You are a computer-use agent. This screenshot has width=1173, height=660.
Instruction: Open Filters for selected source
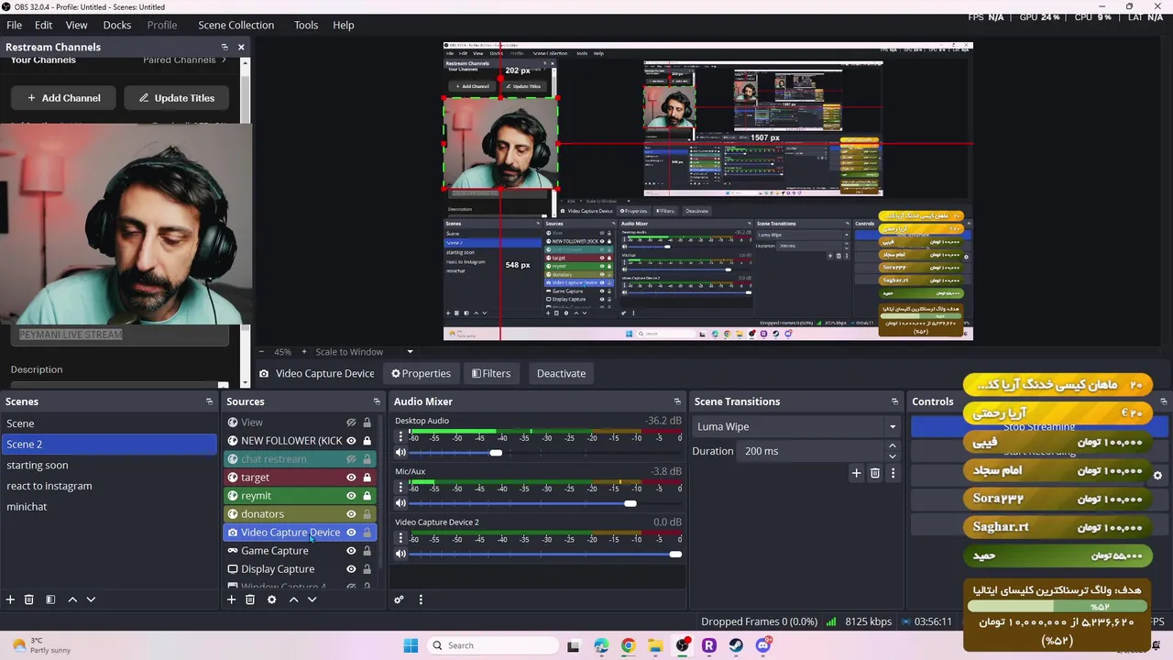pyautogui.click(x=491, y=373)
